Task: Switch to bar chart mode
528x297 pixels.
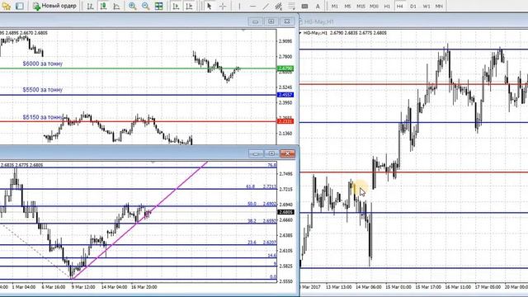Action: [90, 6]
